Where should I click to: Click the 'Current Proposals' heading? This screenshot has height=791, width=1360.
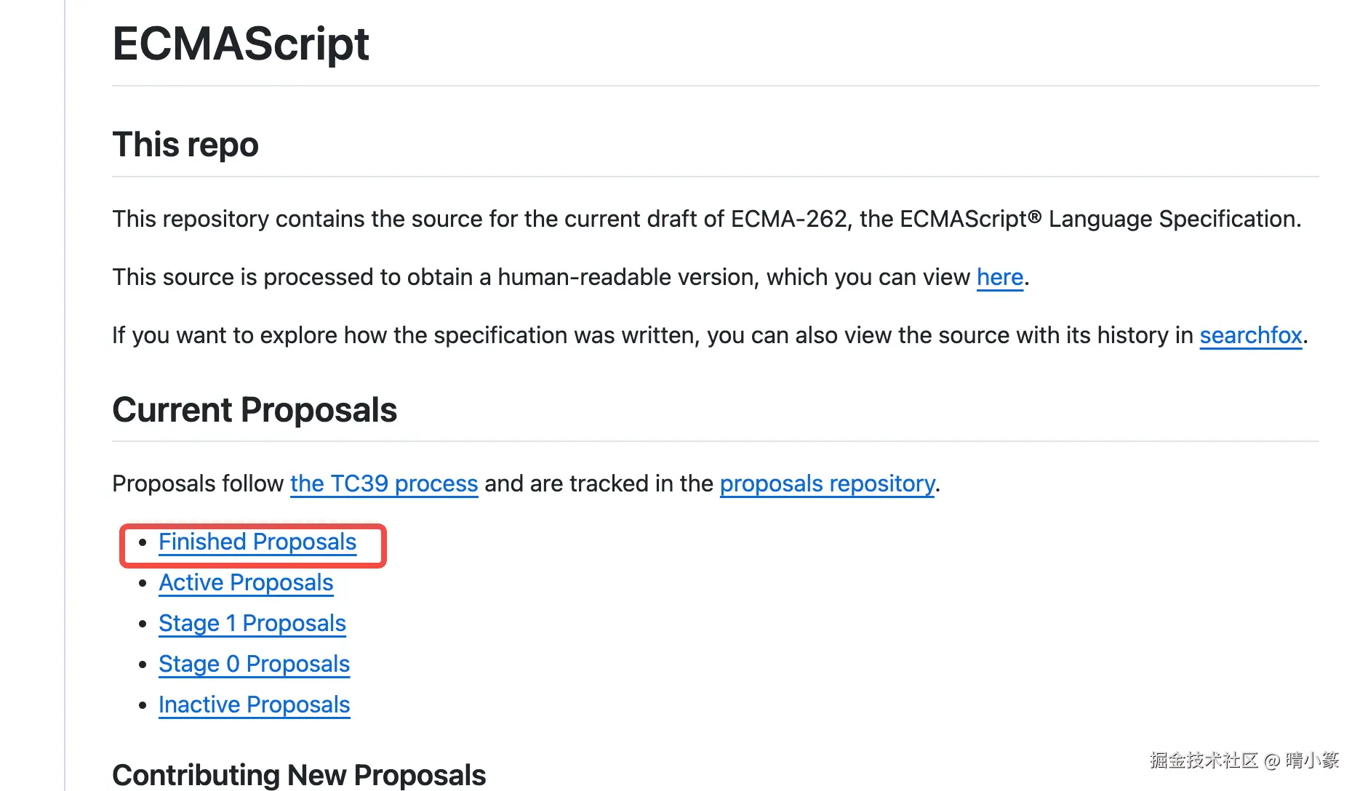pos(255,410)
